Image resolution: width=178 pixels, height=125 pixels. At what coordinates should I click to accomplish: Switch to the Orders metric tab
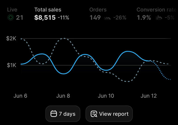tap(108, 14)
